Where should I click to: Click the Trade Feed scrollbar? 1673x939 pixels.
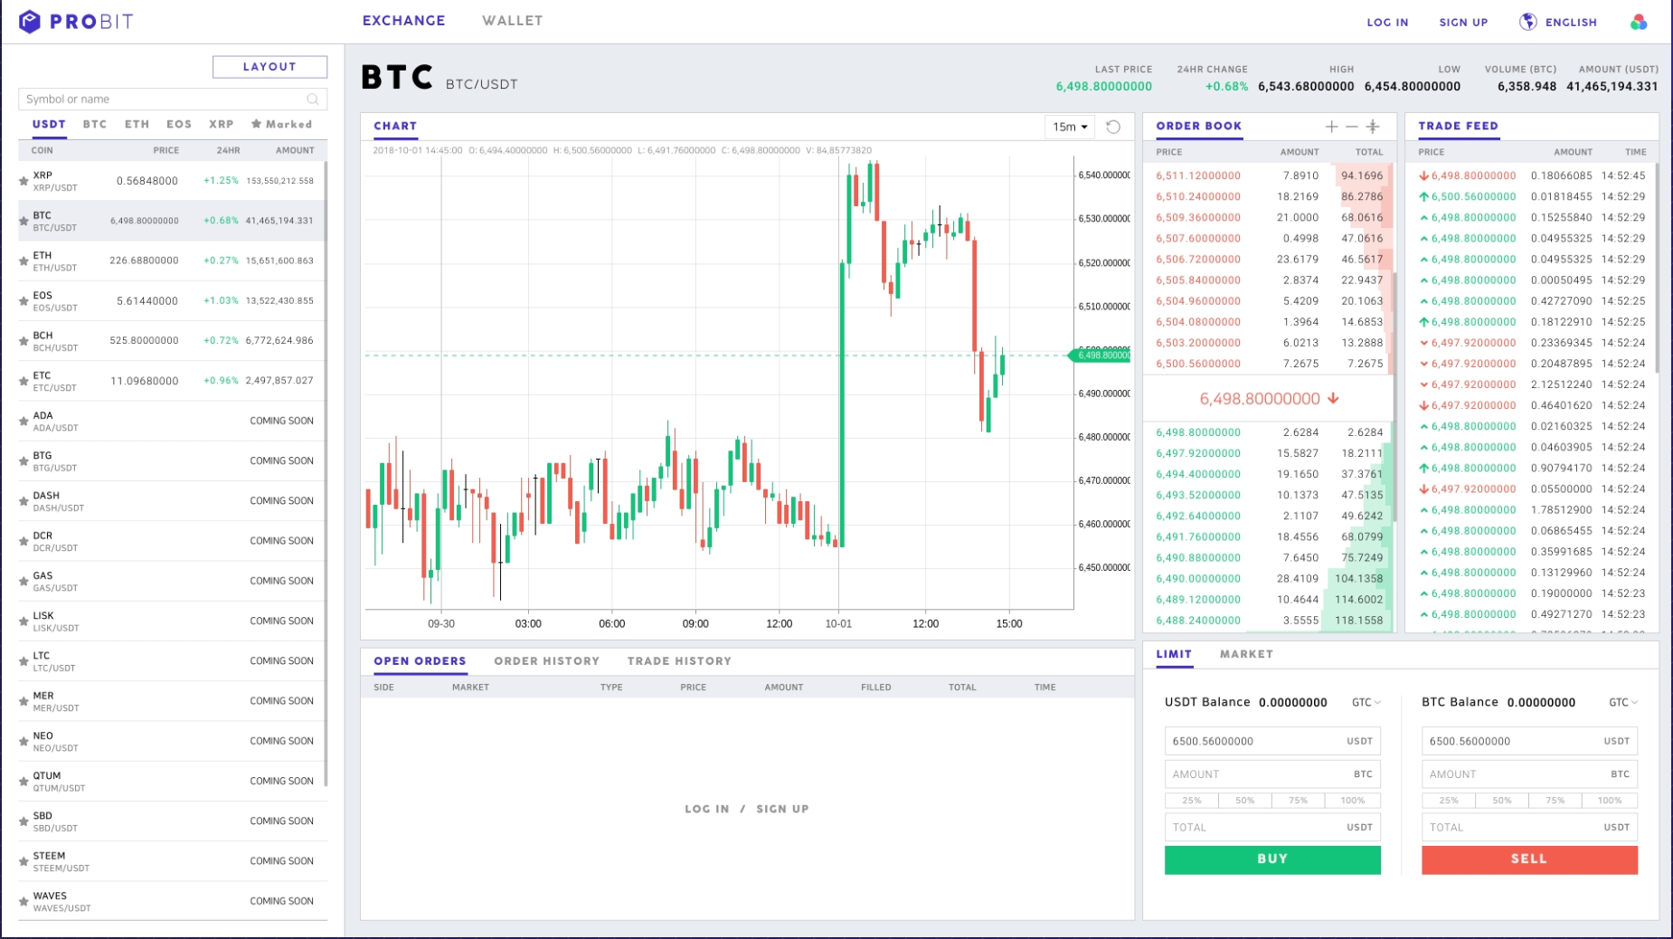click(1657, 267)
